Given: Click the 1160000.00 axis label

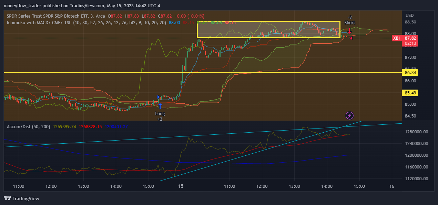Looking at the screenshot, I should point(417,167).
